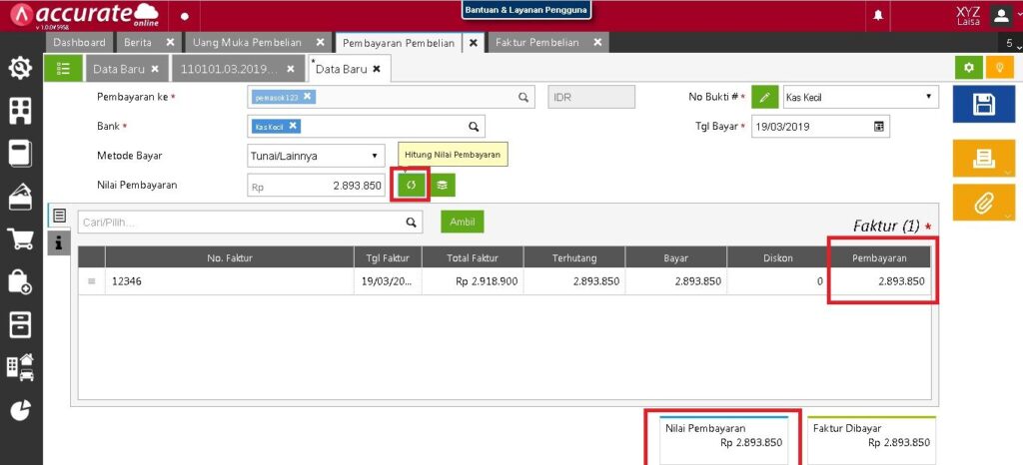Click the Diskon cell showing 0
1023x465 pixels.
[776, 281]
